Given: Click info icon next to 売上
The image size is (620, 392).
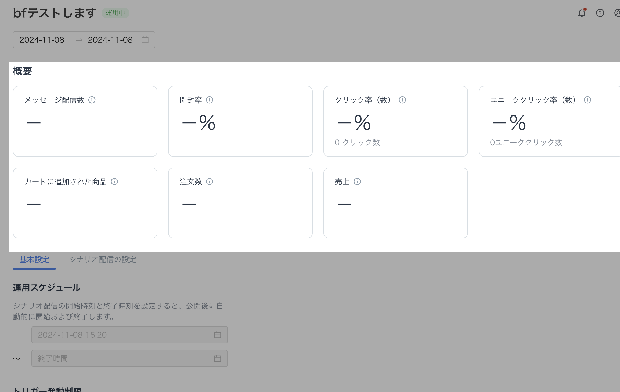Looking at the screenshot, I should coord(357,182).
